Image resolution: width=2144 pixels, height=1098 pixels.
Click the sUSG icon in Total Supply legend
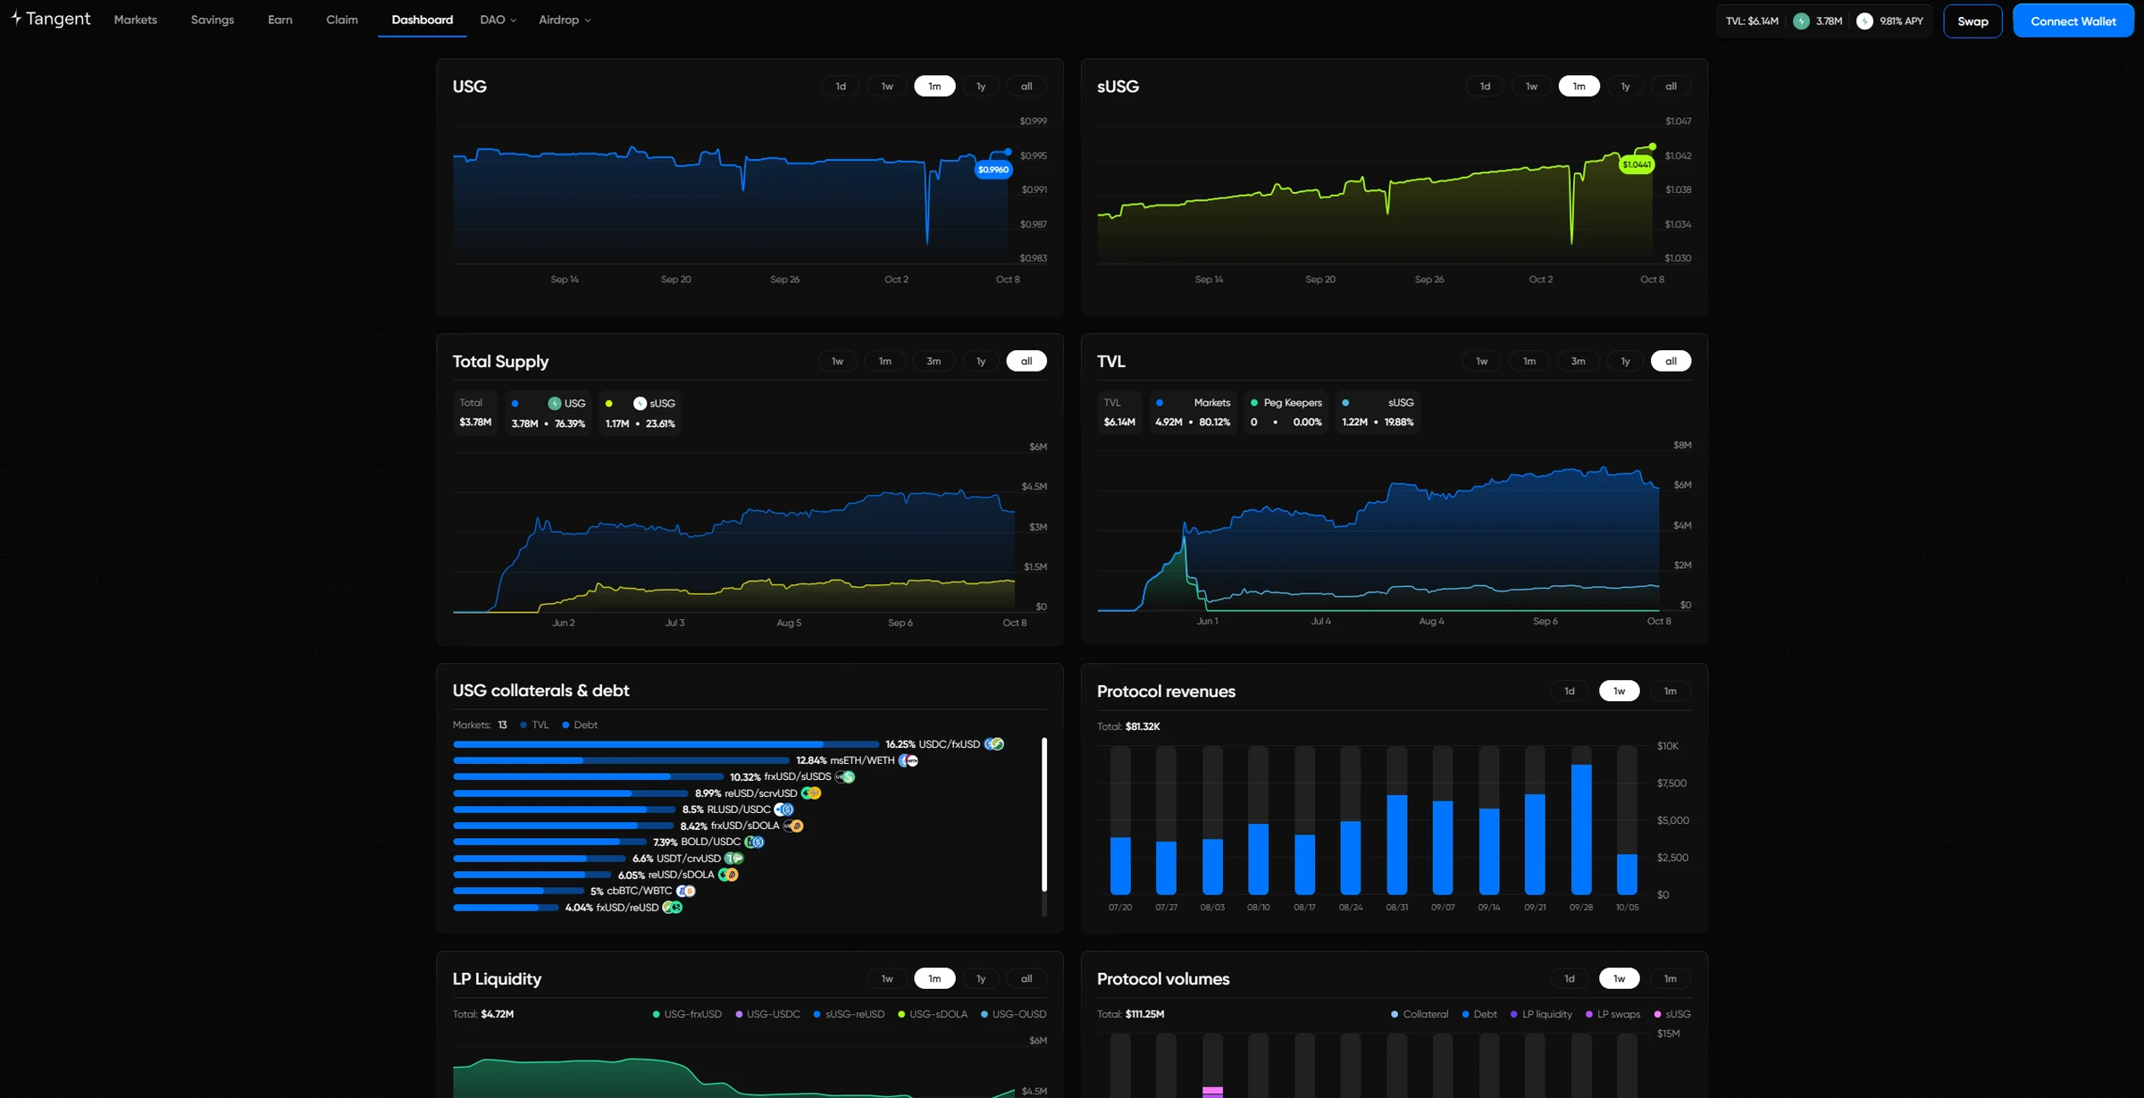640,403
